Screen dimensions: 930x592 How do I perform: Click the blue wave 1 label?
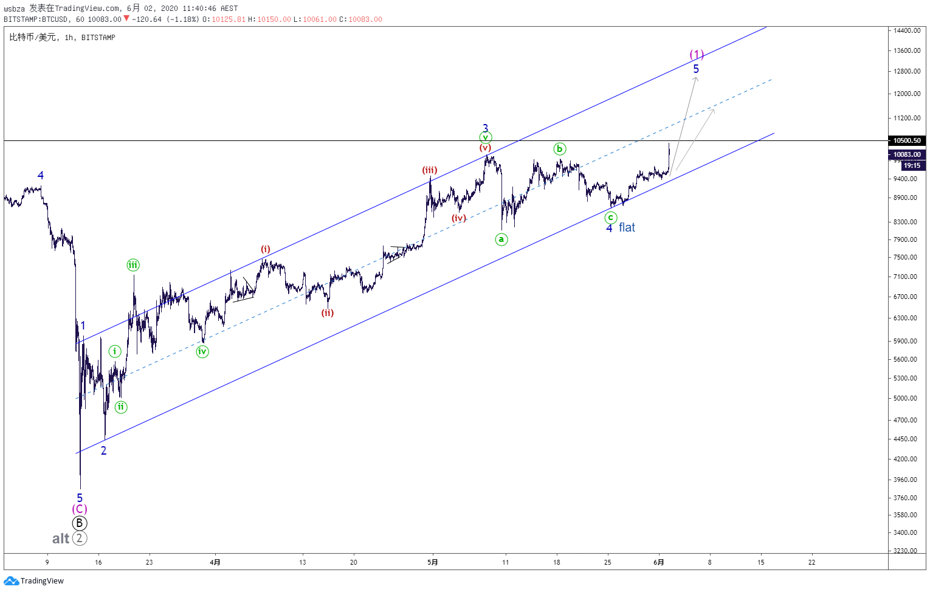click(83, 326)
